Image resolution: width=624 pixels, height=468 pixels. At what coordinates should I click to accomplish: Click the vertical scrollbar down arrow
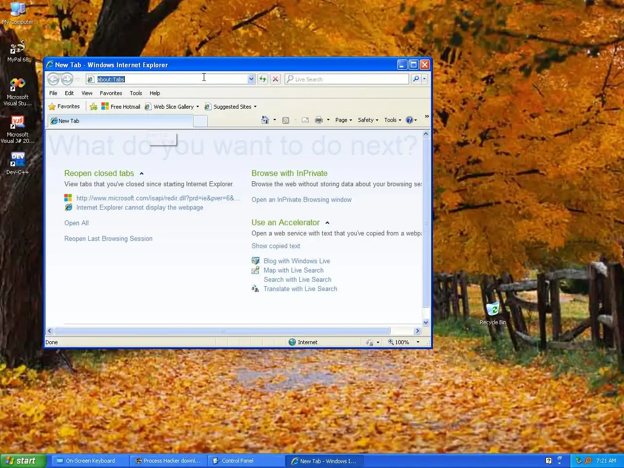(426, 322)
